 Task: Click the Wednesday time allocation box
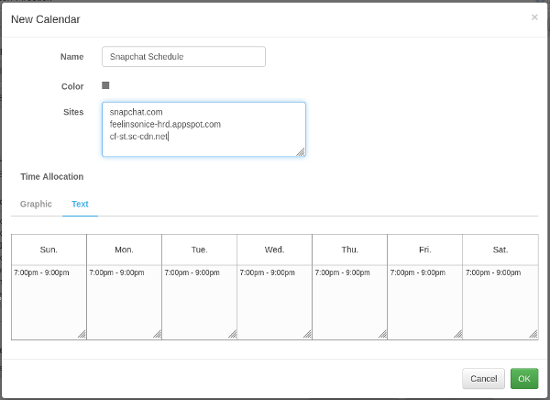(x=274, y=303)
